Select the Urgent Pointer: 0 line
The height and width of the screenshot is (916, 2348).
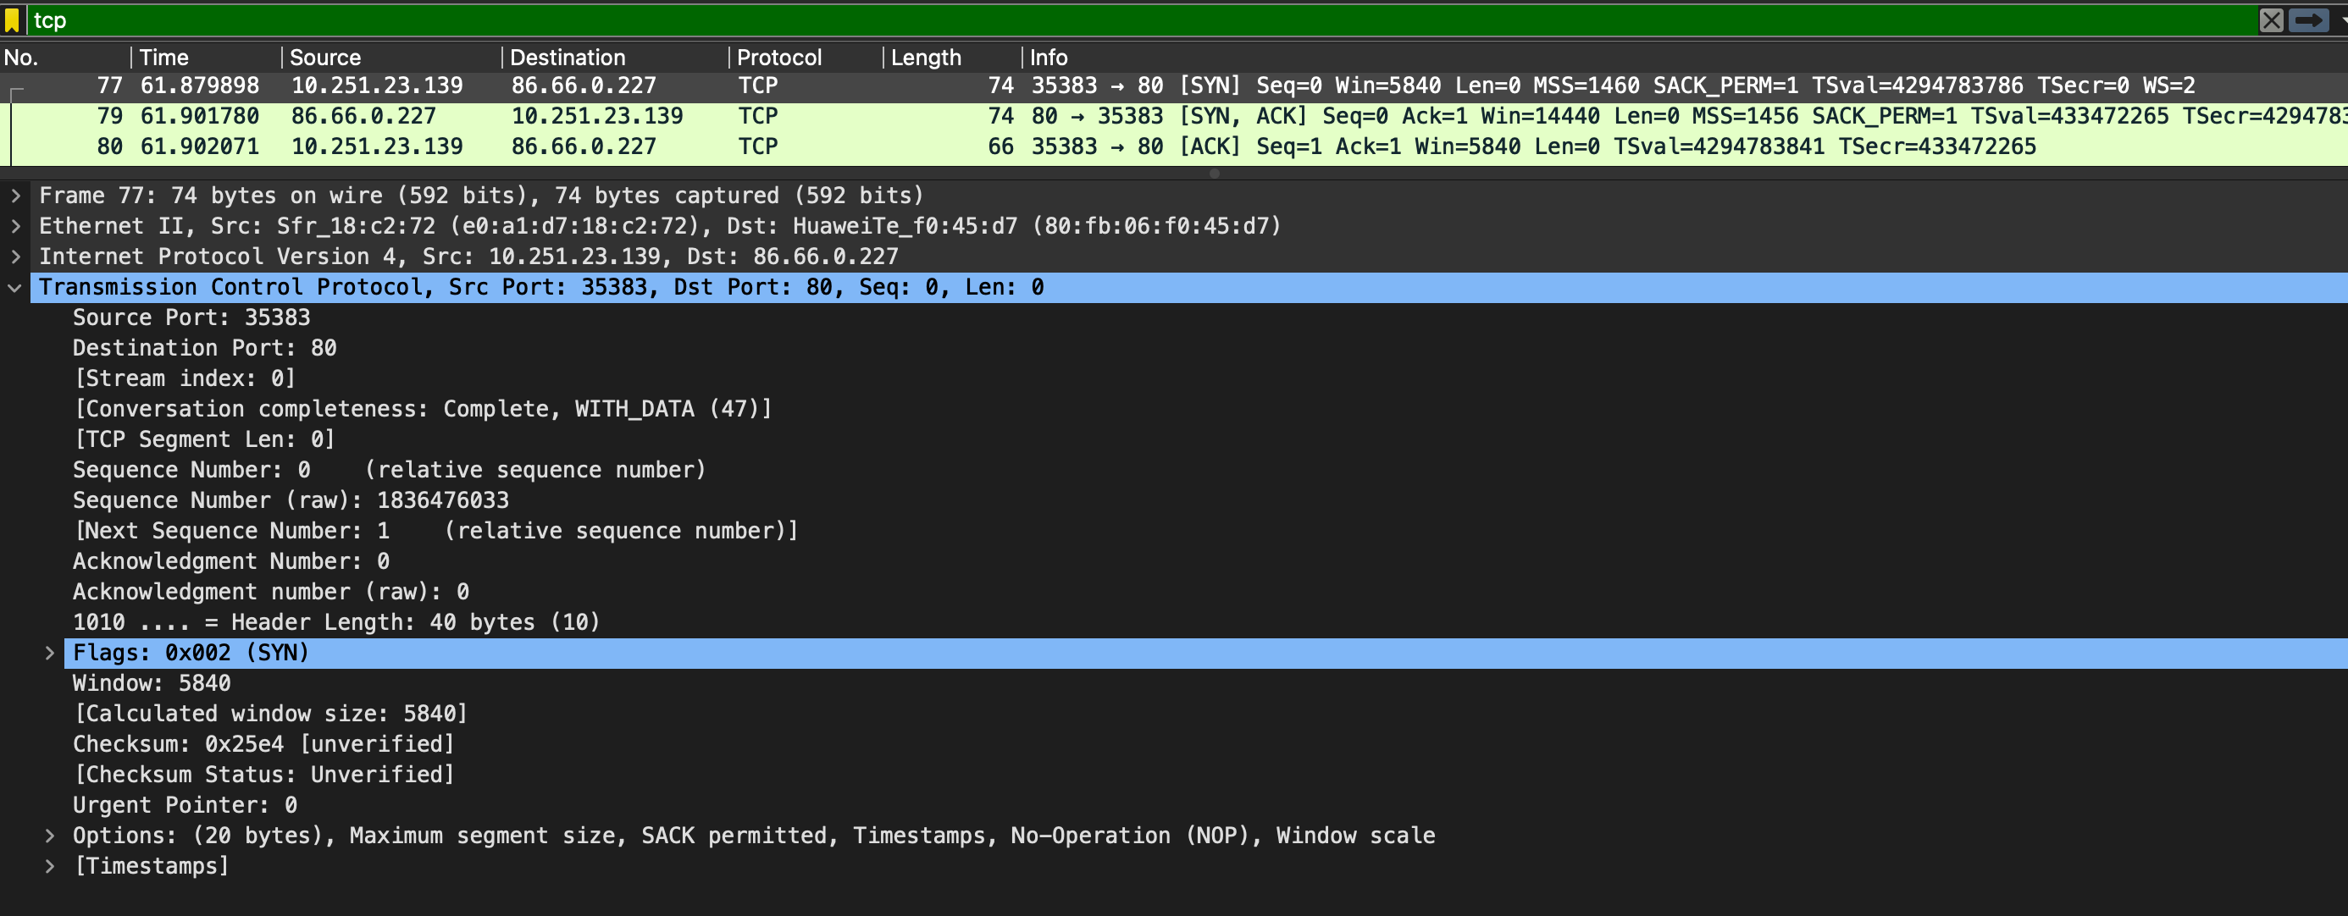coord(185,806)
